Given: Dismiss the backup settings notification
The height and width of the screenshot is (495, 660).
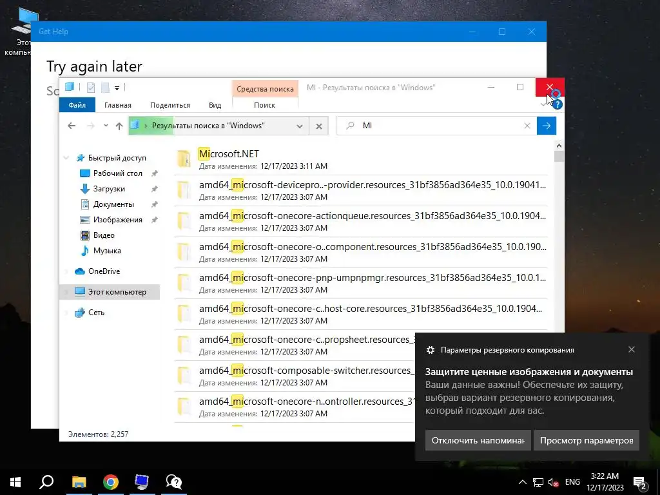Looking at the screenshot, I should pyautogui.click(x=632, y=349).
